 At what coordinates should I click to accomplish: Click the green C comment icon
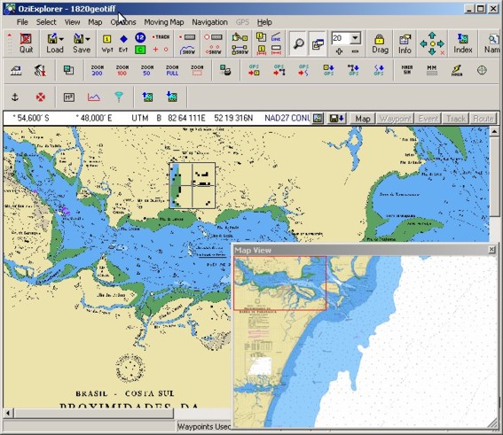pos(140,50)
